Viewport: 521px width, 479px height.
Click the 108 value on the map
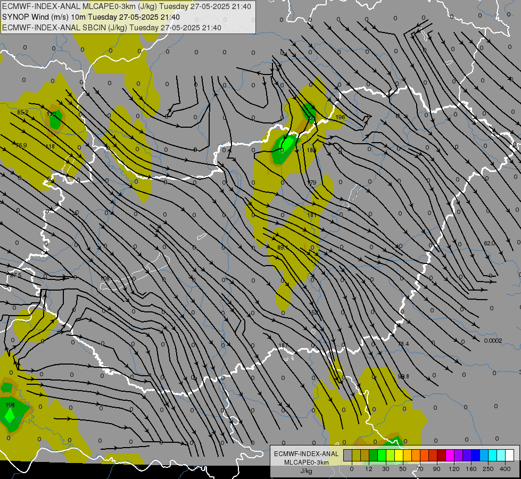105,278
